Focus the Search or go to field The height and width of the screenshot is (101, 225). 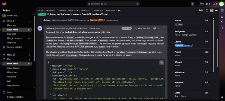(x=113, y=4)
